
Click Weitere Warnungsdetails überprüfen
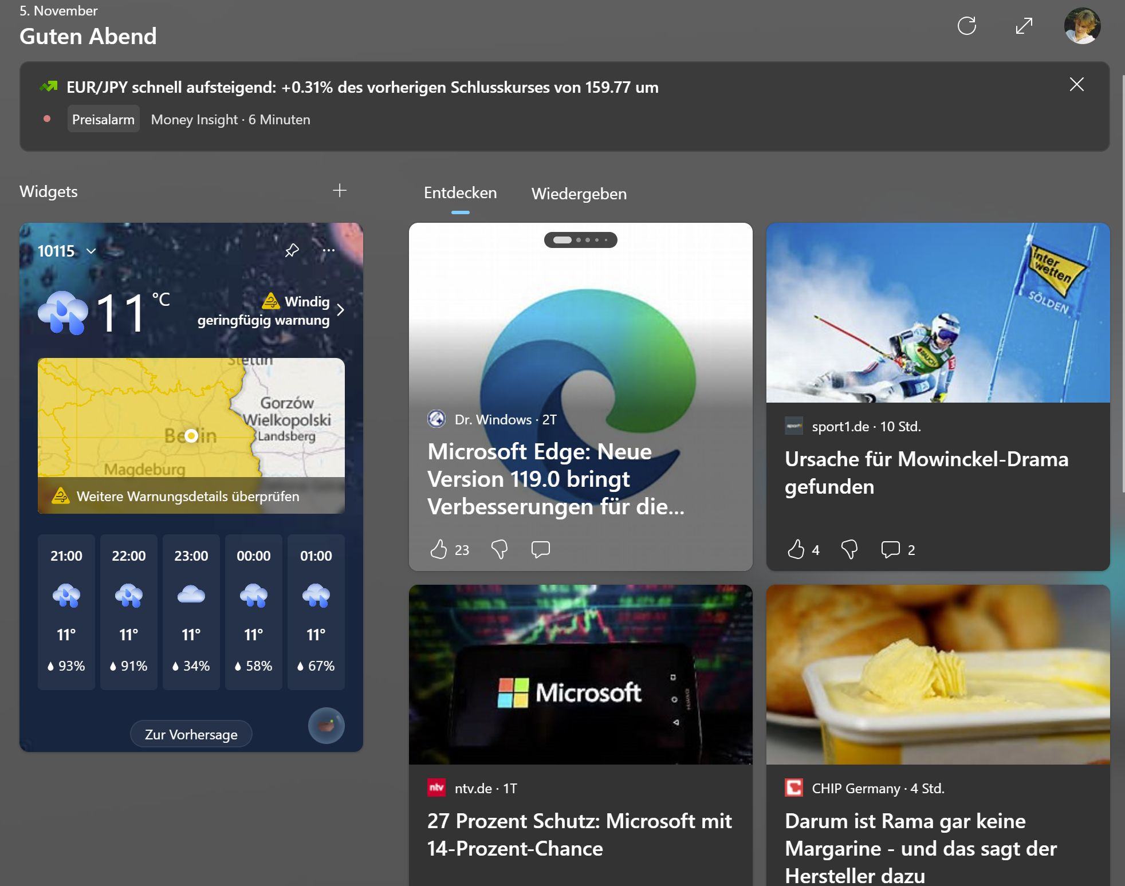coord(188,496)
